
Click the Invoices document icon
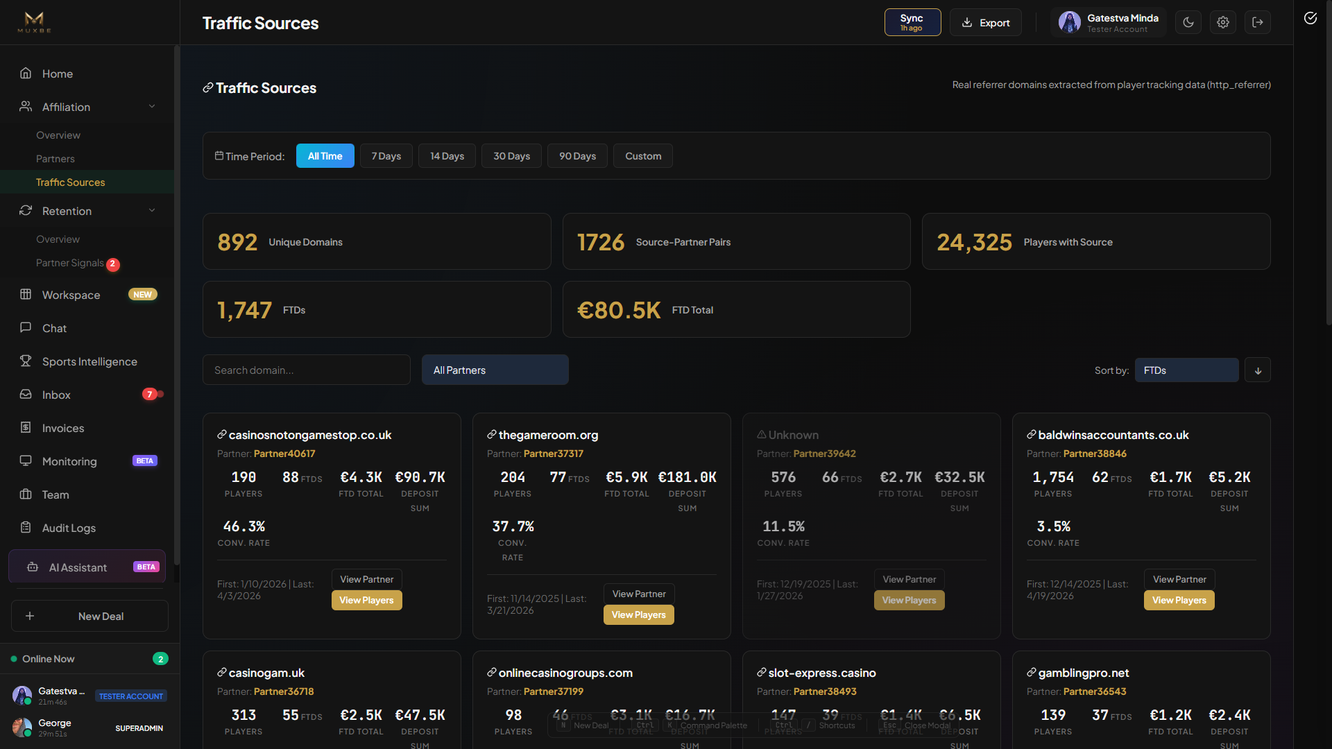tap(26, 428)
